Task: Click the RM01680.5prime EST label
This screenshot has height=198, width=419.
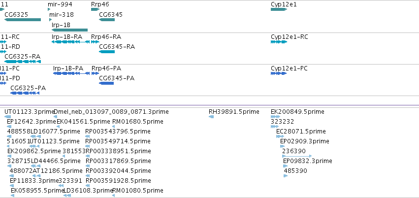Action: coord(138,122)
